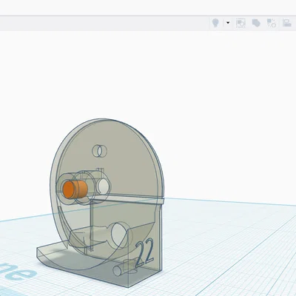Click the Align tool icon

tap(287, 23)
